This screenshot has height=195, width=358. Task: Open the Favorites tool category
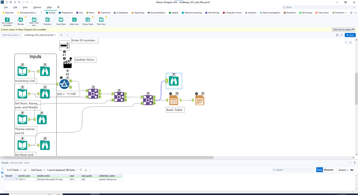pos(8,13)
